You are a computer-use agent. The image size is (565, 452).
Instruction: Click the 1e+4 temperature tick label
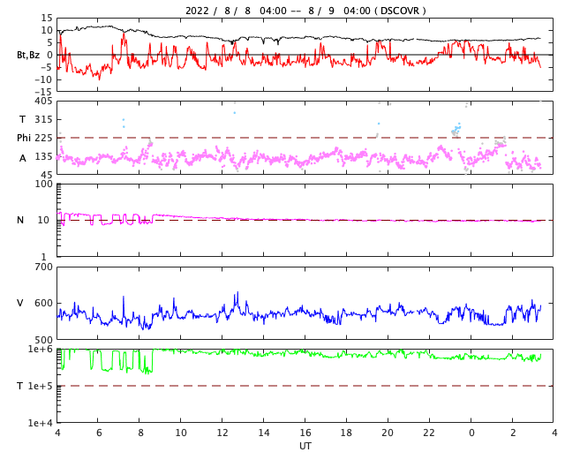coord(41,423)
